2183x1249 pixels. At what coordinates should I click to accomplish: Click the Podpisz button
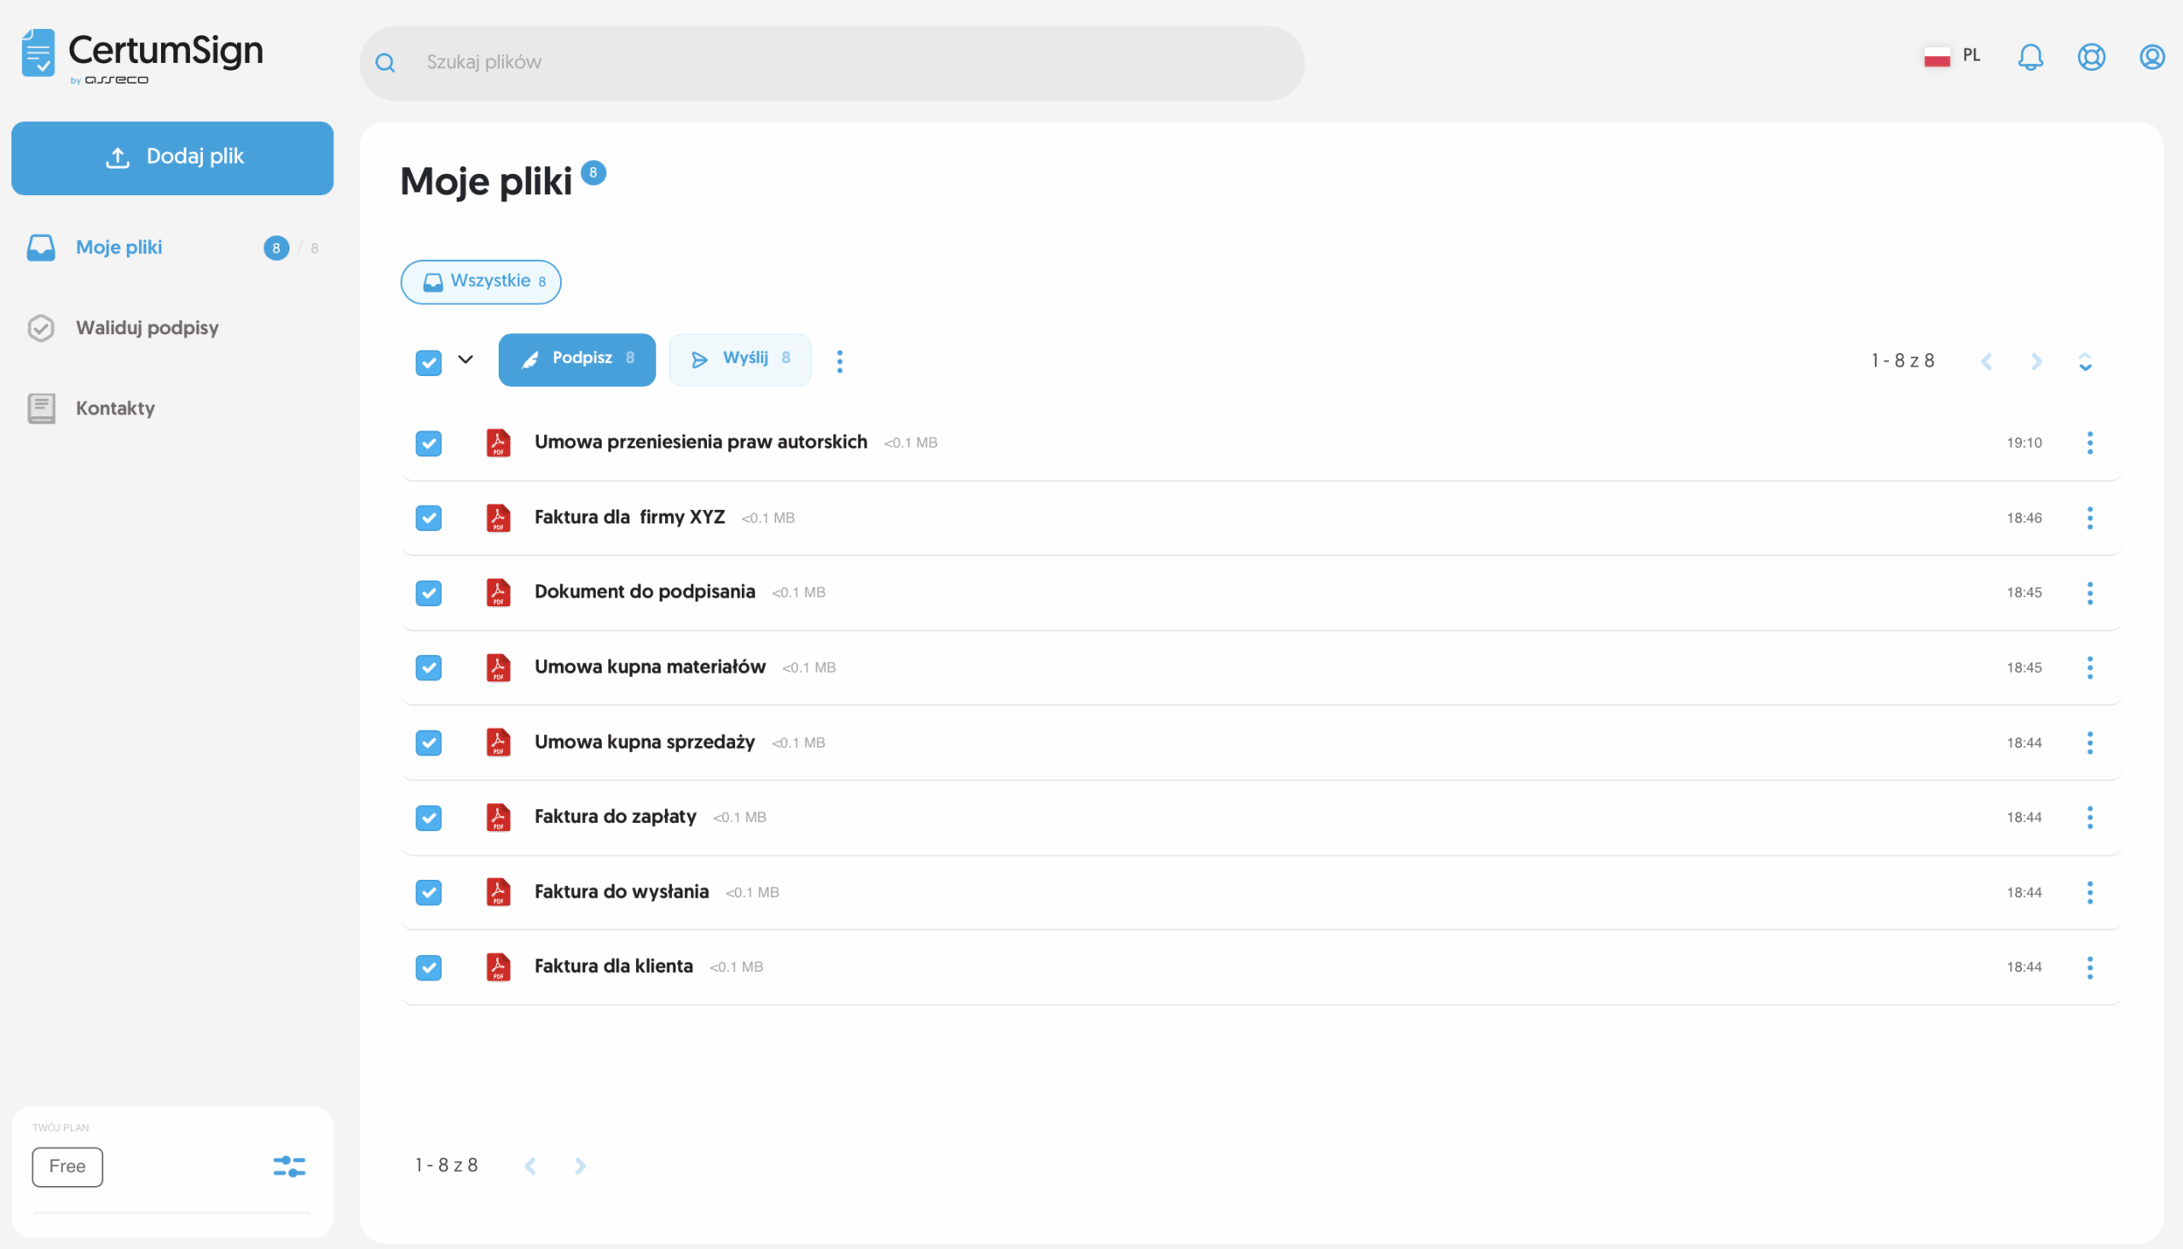576,360
